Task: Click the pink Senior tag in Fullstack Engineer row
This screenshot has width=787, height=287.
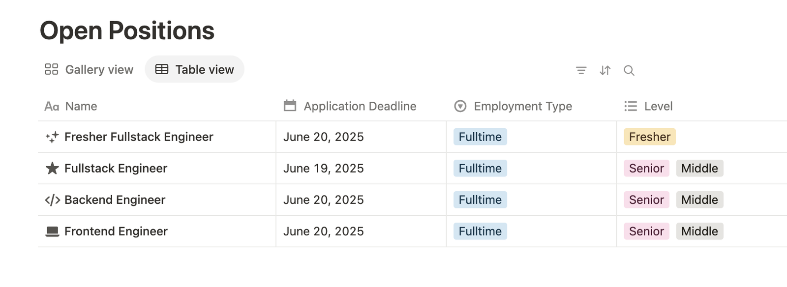Action: pyautogui.click(x=646, y=169)
